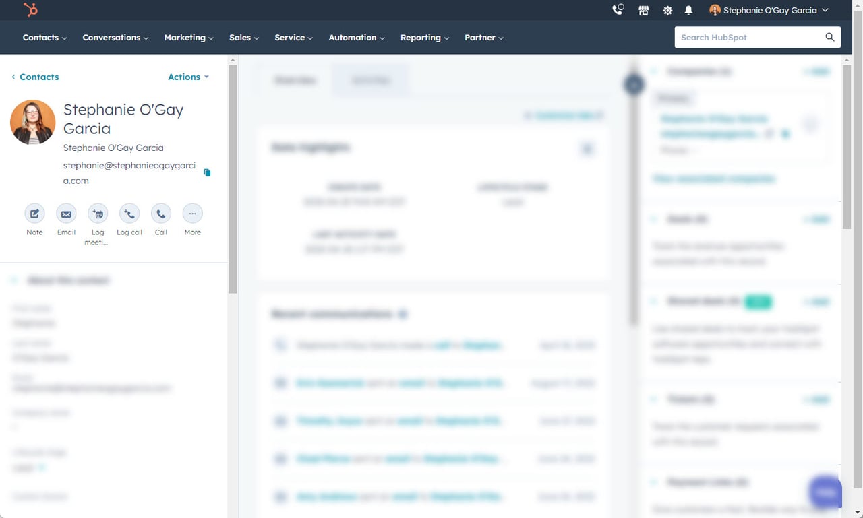Open the calling phone icon in top bar
The width and height of the screenshot is (863, 518).
tap(618, 10)
